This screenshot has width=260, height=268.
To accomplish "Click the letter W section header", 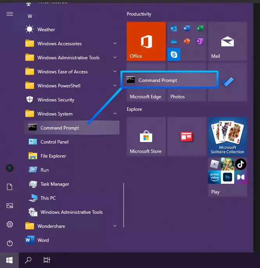I will (x=30, y=16).
